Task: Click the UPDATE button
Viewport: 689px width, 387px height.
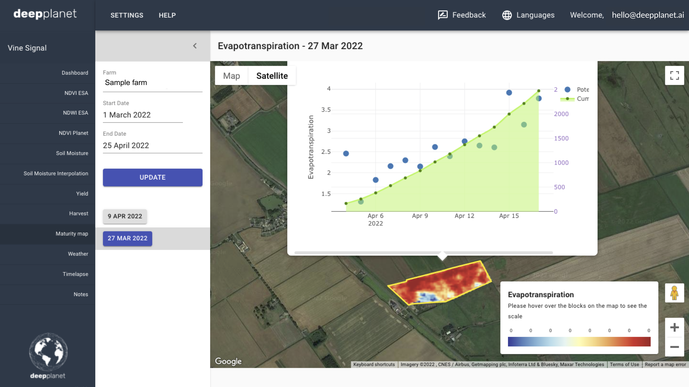Action: [152, 177]
